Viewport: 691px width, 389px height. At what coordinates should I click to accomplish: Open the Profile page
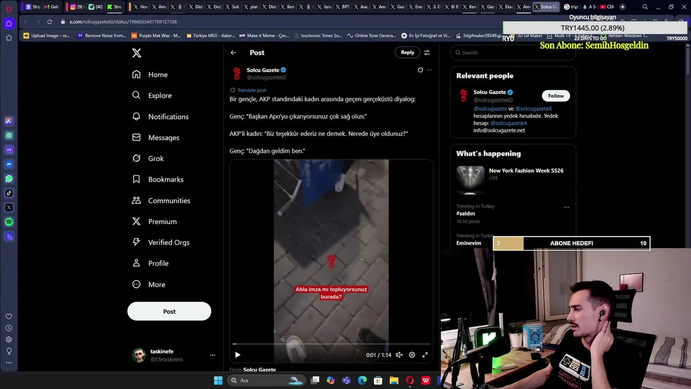point(150,263)
